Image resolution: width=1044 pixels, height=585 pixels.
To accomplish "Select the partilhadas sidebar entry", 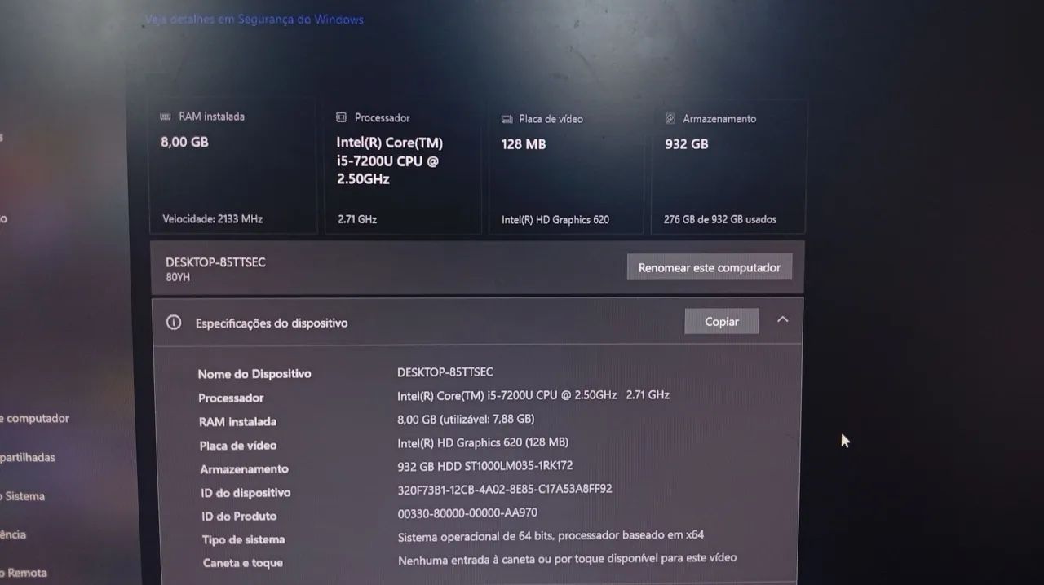I will (x=27, y=457).
